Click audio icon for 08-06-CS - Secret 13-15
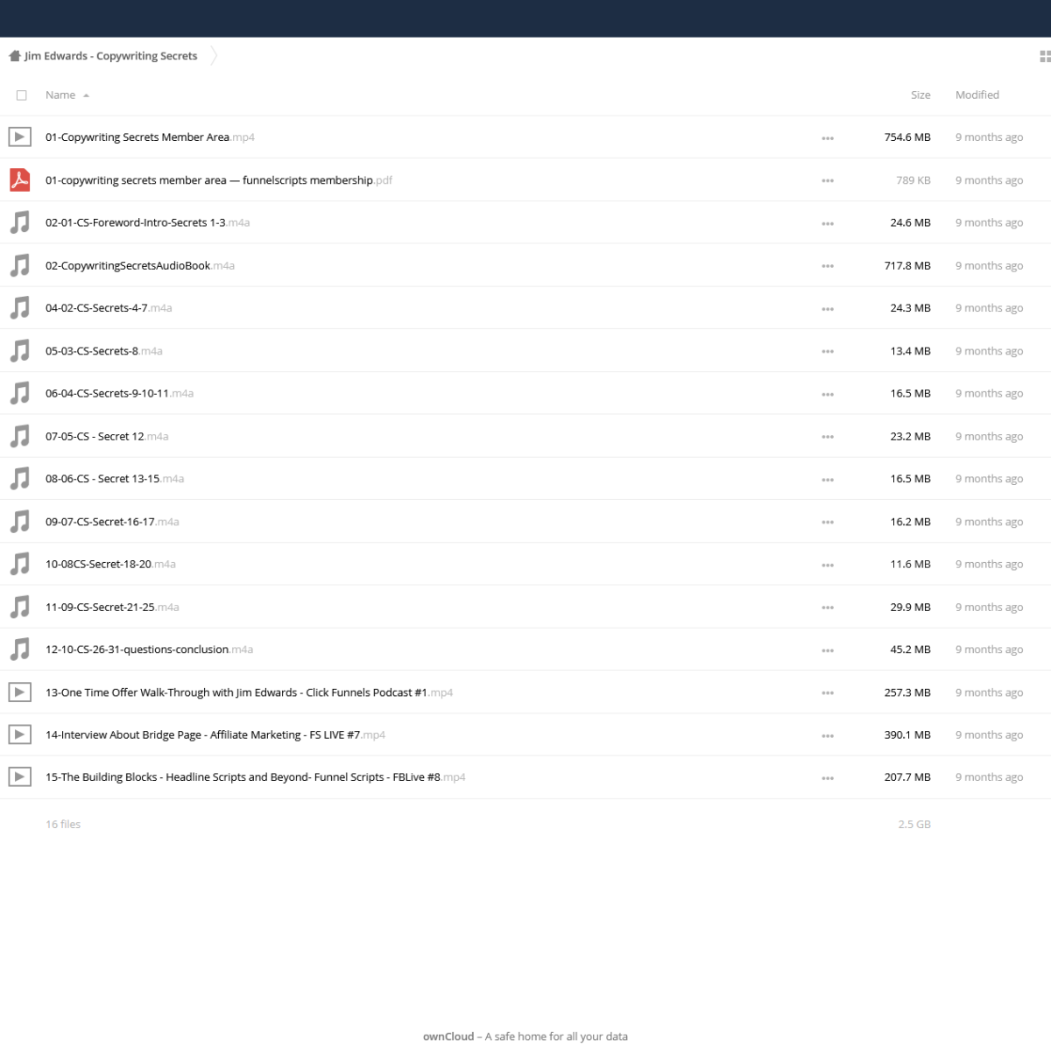This screenshot has height=1061, width=1051. point(20,478)
